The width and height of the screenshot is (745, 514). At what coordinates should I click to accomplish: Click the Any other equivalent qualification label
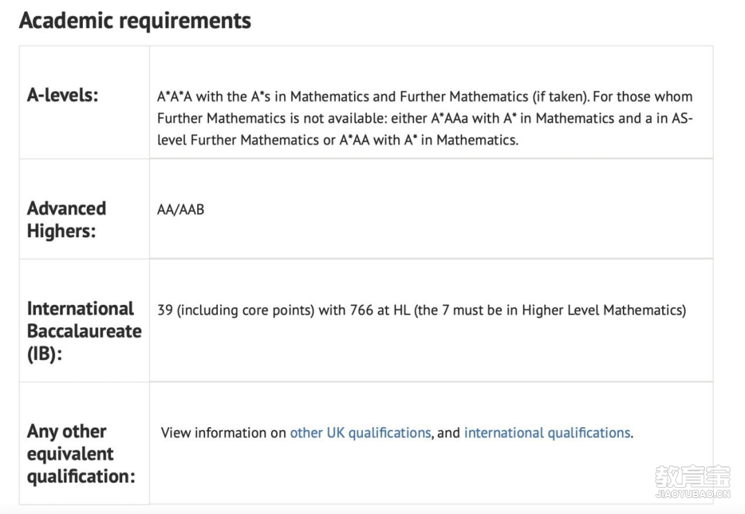pos(81,454)
